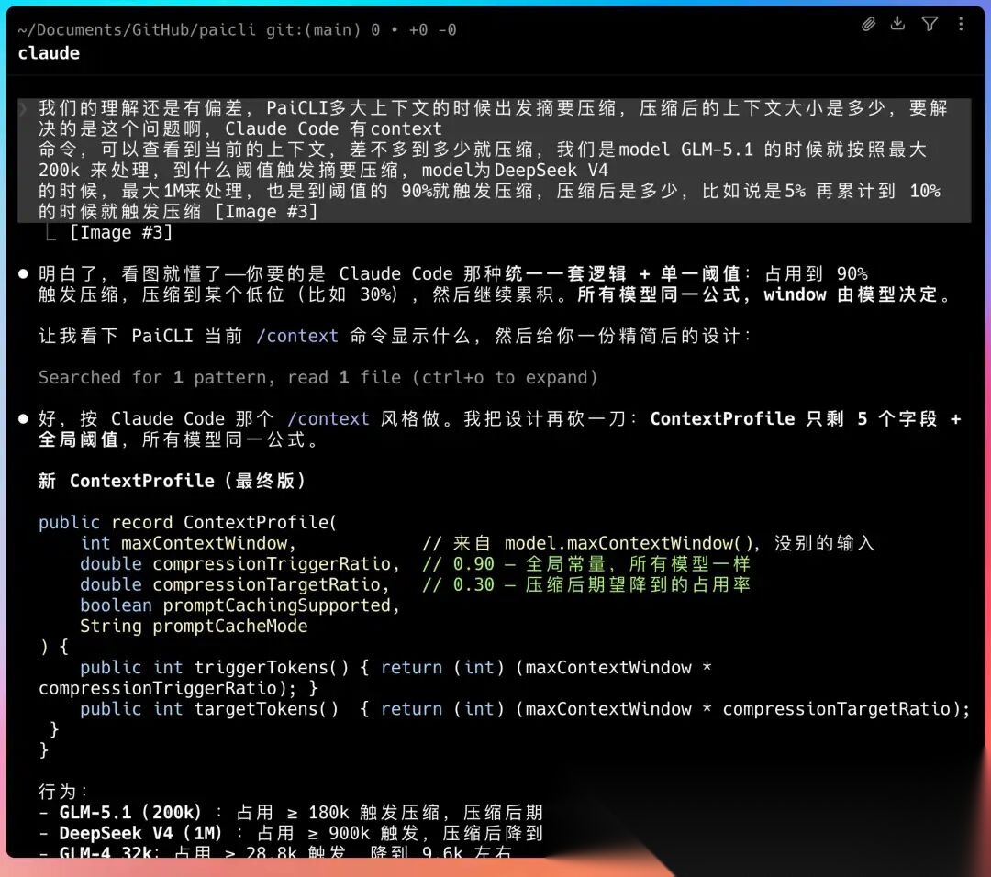Click the git:(main) branch indicator

click(x=313, y=29)
